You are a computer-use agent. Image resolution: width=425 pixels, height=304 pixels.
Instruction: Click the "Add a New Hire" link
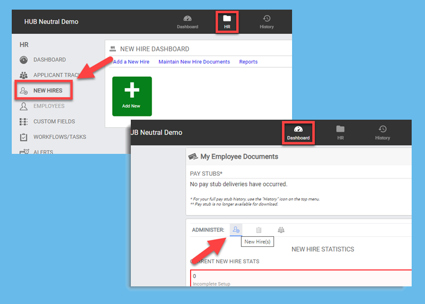tap(131, 62)
